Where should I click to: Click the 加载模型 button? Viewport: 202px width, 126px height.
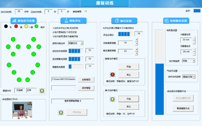click(x=86, y=80)
